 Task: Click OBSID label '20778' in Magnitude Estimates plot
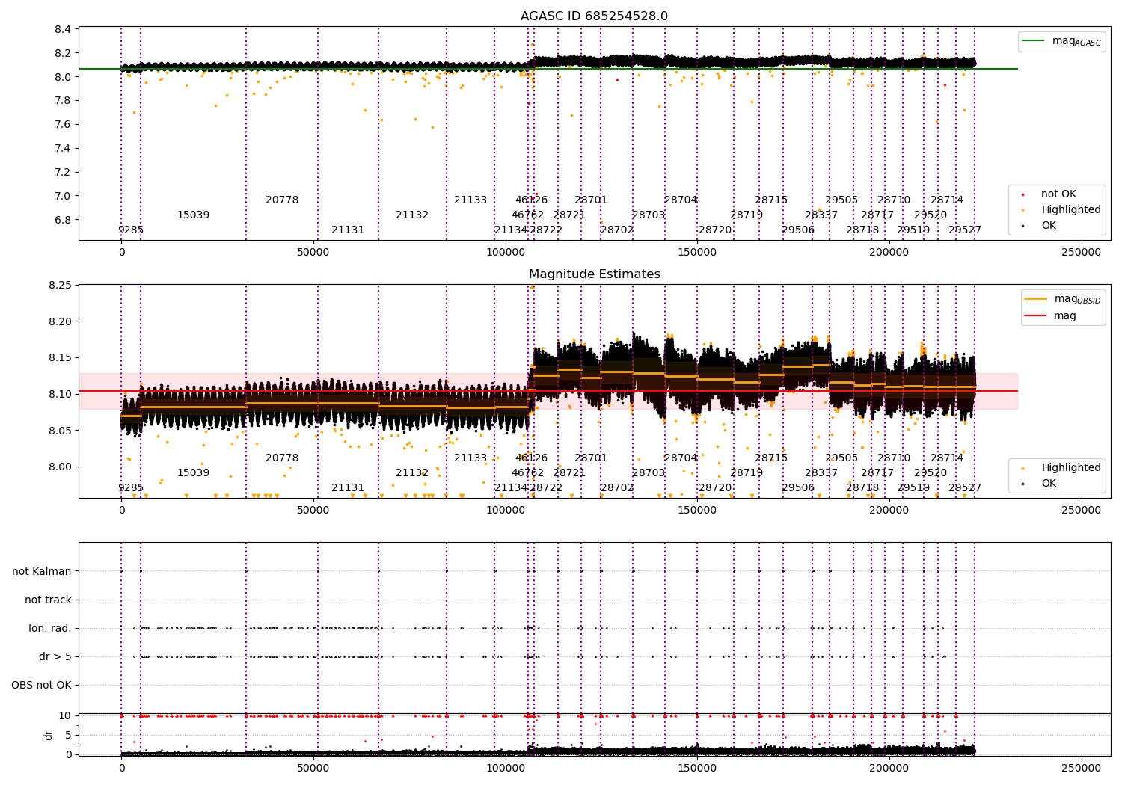coord(282,458)
